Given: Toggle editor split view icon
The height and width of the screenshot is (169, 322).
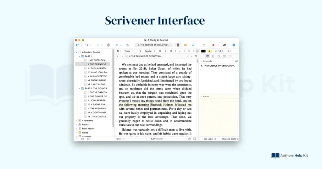Looking at the screenshot, I should click(x=196, y=56).
